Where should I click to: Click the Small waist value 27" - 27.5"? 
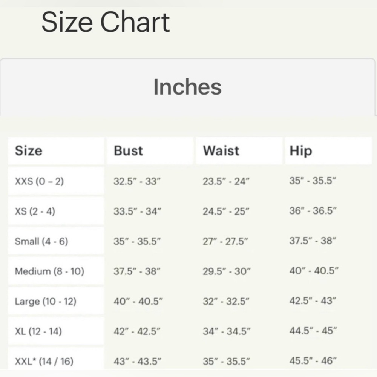[225, 241]
